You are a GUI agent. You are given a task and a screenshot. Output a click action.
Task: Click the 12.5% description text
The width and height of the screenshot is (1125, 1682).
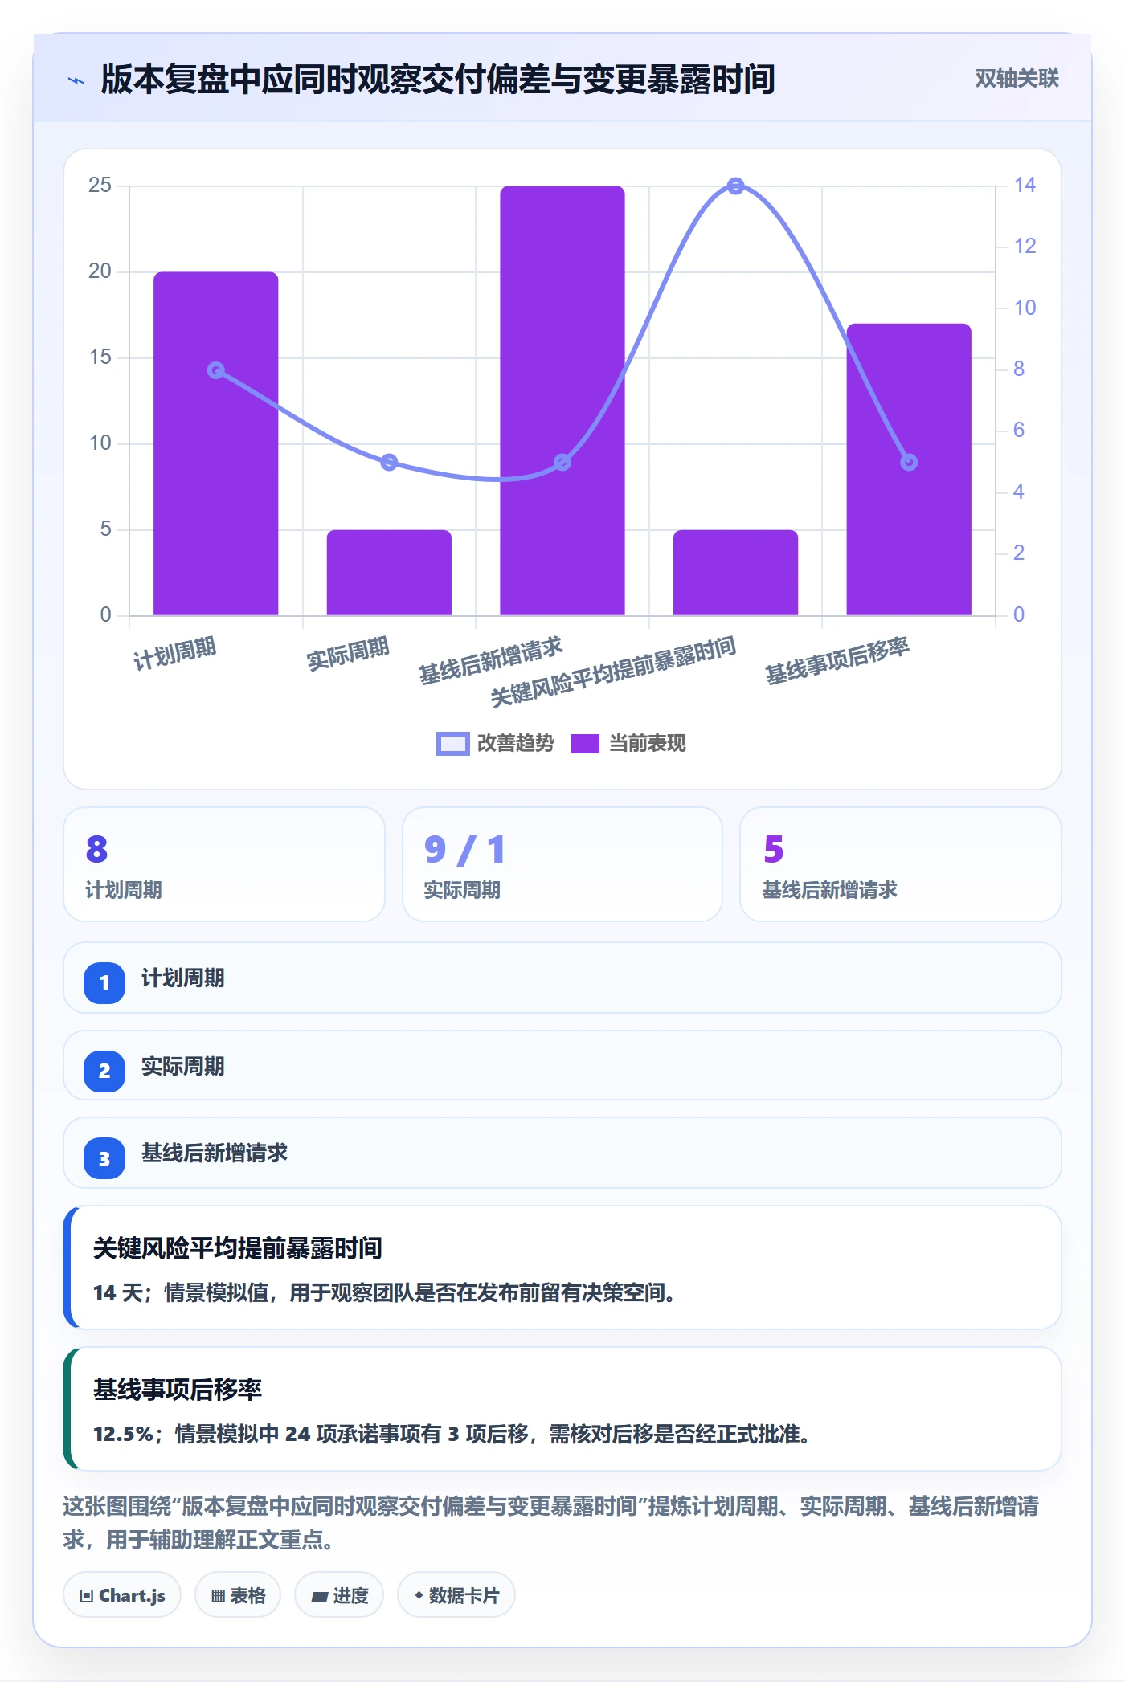coord(452,1435)
